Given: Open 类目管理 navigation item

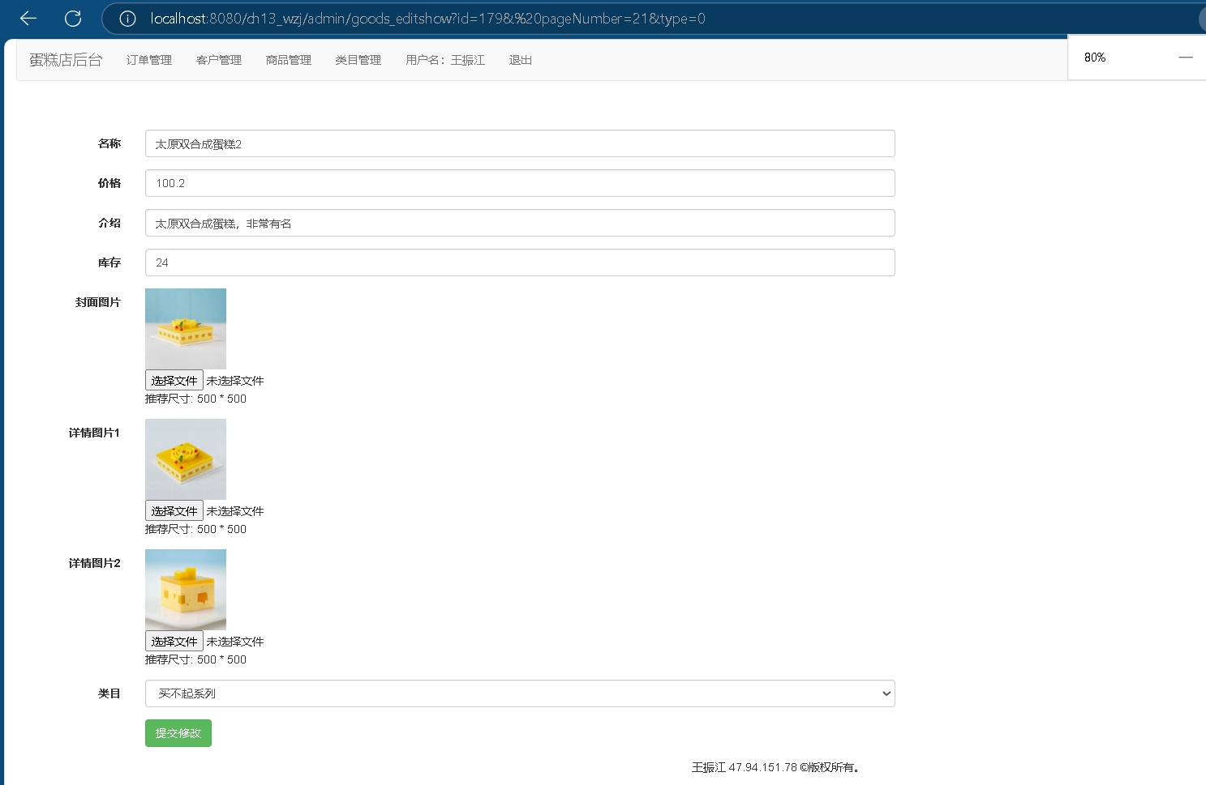Looking at the screenshot, I should [x=358, y=60].
